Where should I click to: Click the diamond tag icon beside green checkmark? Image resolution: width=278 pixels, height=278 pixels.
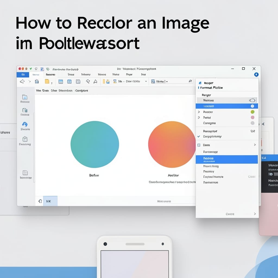point(36,69)
